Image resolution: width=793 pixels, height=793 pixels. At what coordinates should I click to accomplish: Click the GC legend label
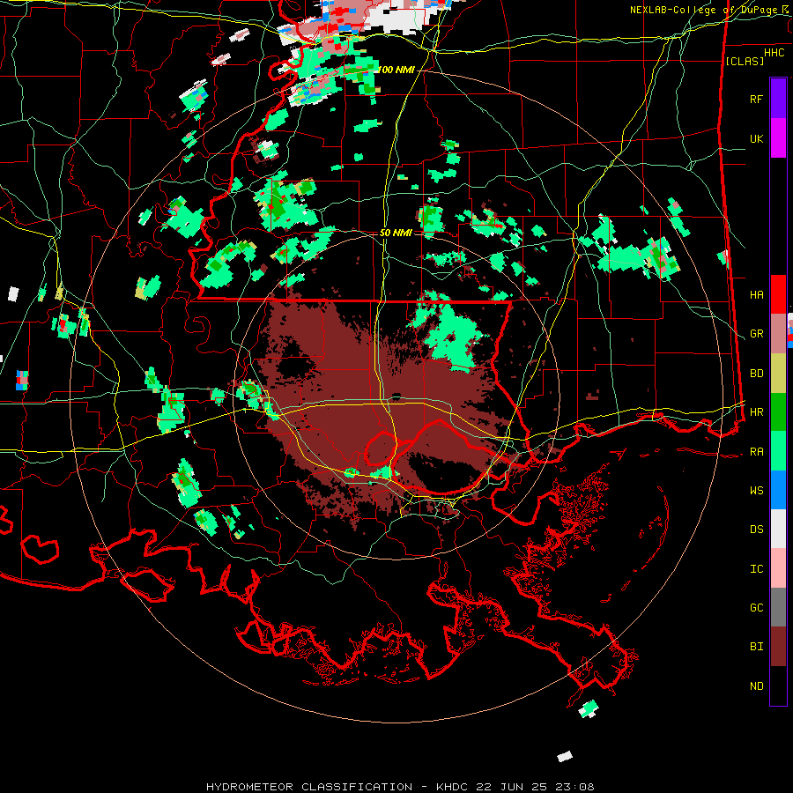[x=756, y=607]
